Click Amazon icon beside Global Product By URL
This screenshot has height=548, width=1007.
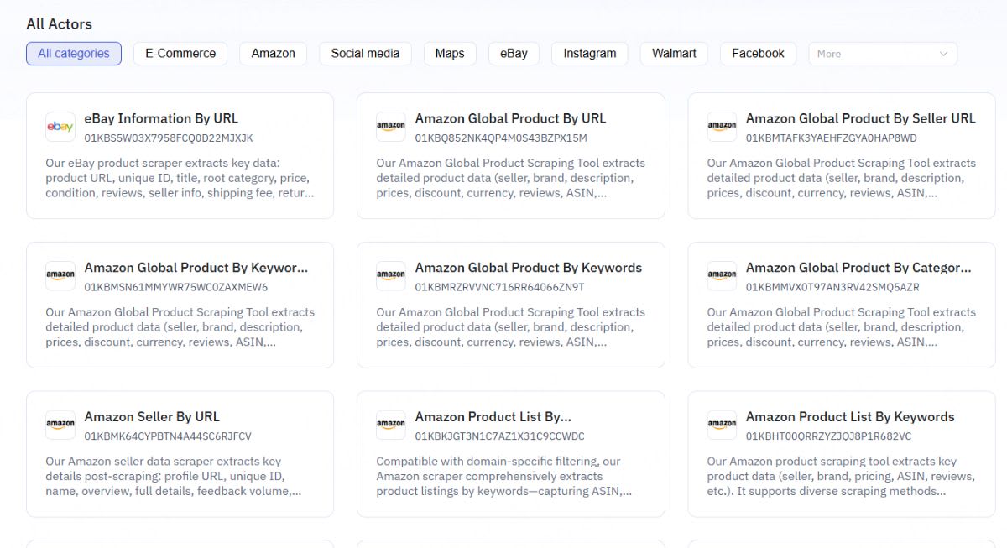[391, 127]
